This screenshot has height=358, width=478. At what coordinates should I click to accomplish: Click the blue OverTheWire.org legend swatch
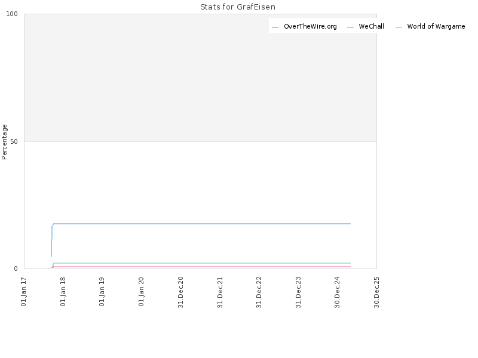275,27
